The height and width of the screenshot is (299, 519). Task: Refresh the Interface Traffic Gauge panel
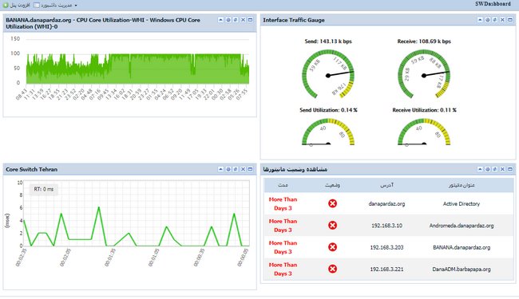click(495, 20)
